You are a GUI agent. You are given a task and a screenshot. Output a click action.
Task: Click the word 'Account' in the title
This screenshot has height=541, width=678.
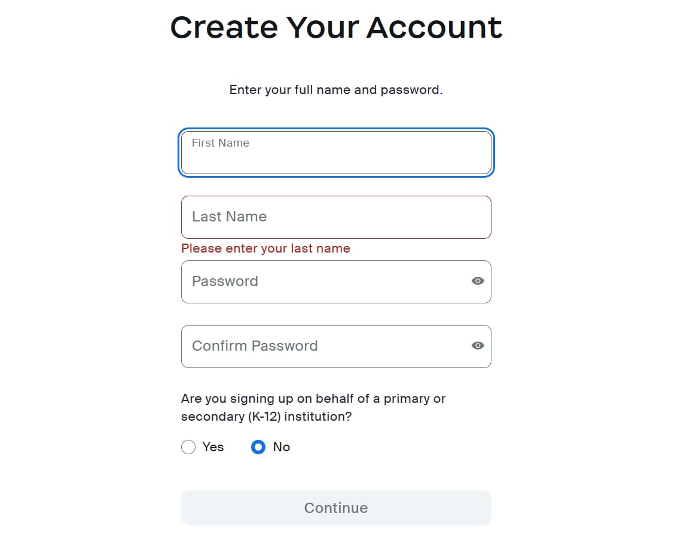coord(435,28)
